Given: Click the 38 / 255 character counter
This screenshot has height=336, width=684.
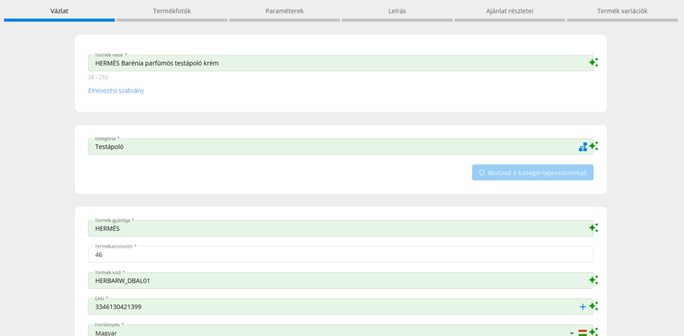Looking at the screenshot, I should [x=98, y=77].
